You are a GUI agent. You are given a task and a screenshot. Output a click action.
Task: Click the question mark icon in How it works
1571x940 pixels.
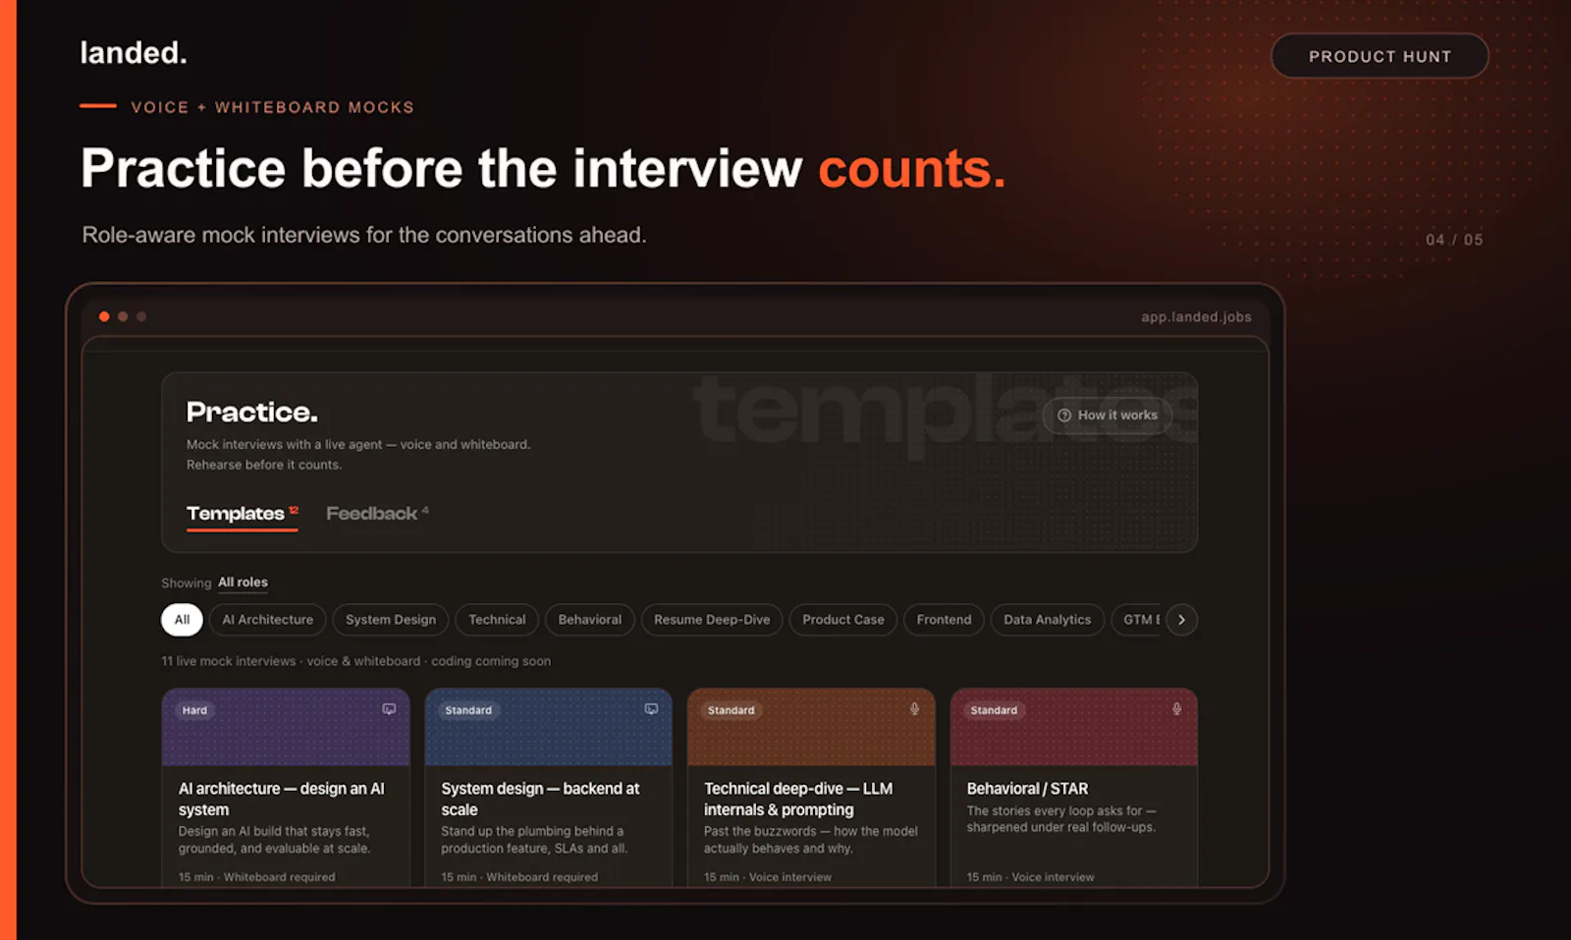click(x=1064, y=415)
